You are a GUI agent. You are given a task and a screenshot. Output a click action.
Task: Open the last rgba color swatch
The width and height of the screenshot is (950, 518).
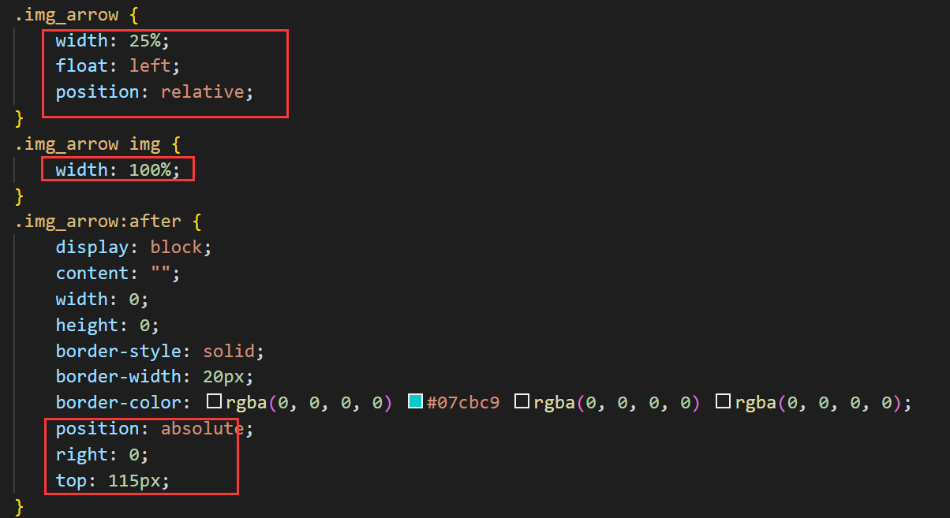(x=723, y=402)
